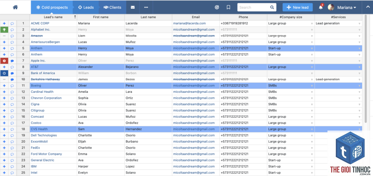Open the three-dots more tab

click(x=146, y=7)
